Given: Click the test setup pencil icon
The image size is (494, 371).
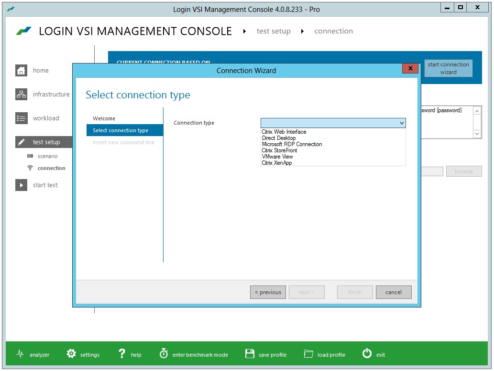Looking at the screenshot, I should click(x=21, y=142).
